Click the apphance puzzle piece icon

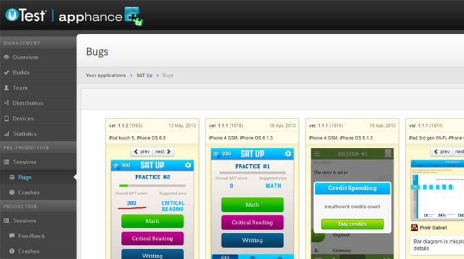click(134, 16)
